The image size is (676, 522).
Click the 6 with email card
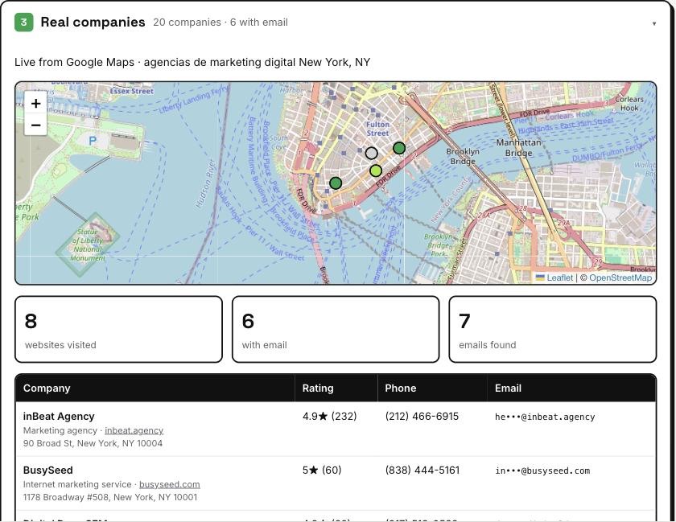coord(336,329)
